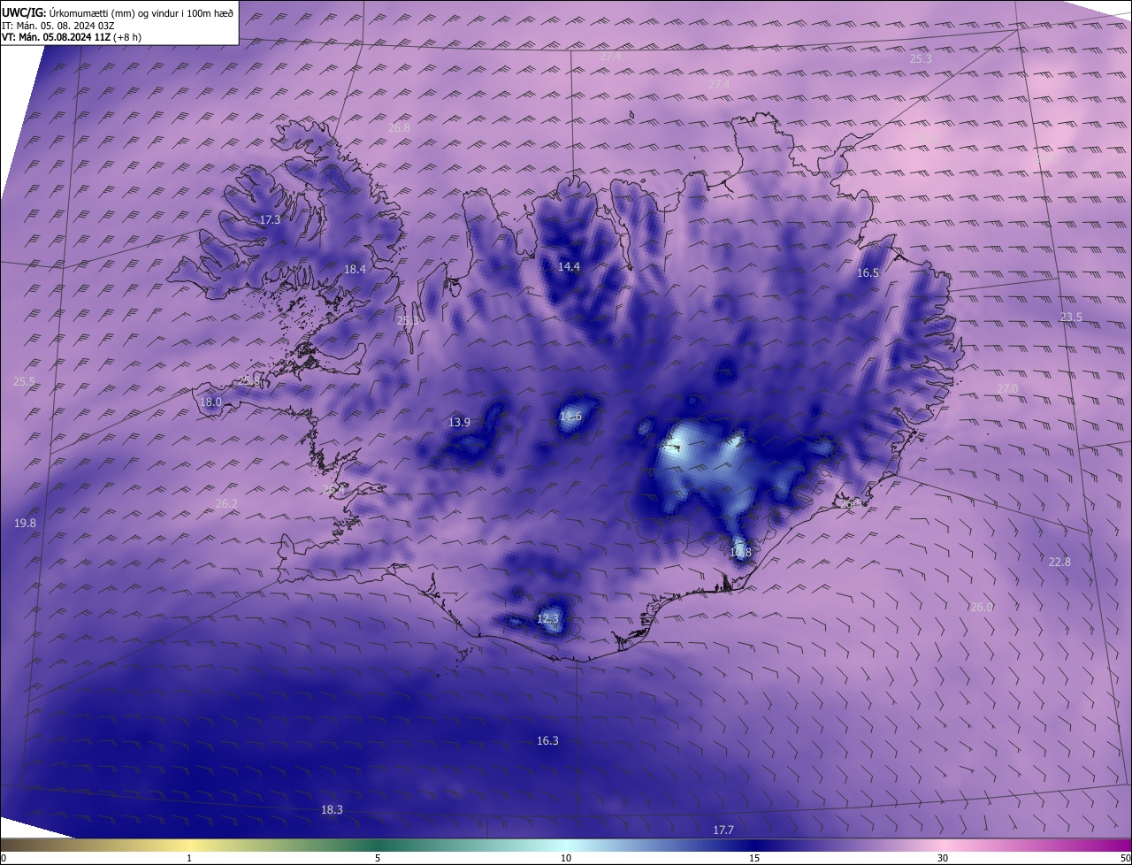This screenshot has height=865, width=1132.
Task: Click the legend tick label 0
Action: tap(4, 858)
